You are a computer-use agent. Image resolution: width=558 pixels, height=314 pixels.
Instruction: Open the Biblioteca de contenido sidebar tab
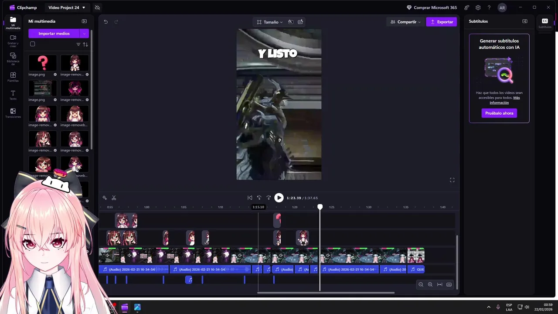(x=13, y=59)
